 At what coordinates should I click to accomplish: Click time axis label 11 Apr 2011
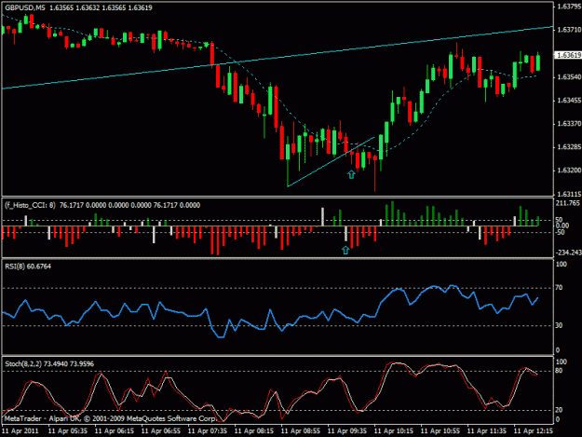coord(20,431)
